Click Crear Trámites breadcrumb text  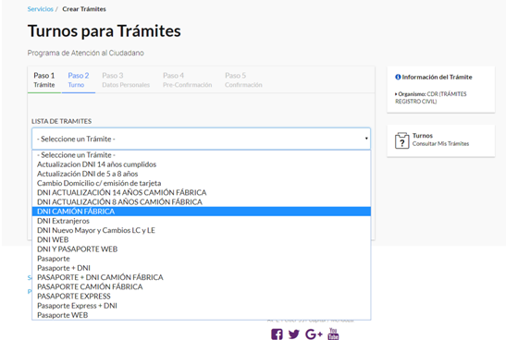pyautogui.click(x=84, y=9)
